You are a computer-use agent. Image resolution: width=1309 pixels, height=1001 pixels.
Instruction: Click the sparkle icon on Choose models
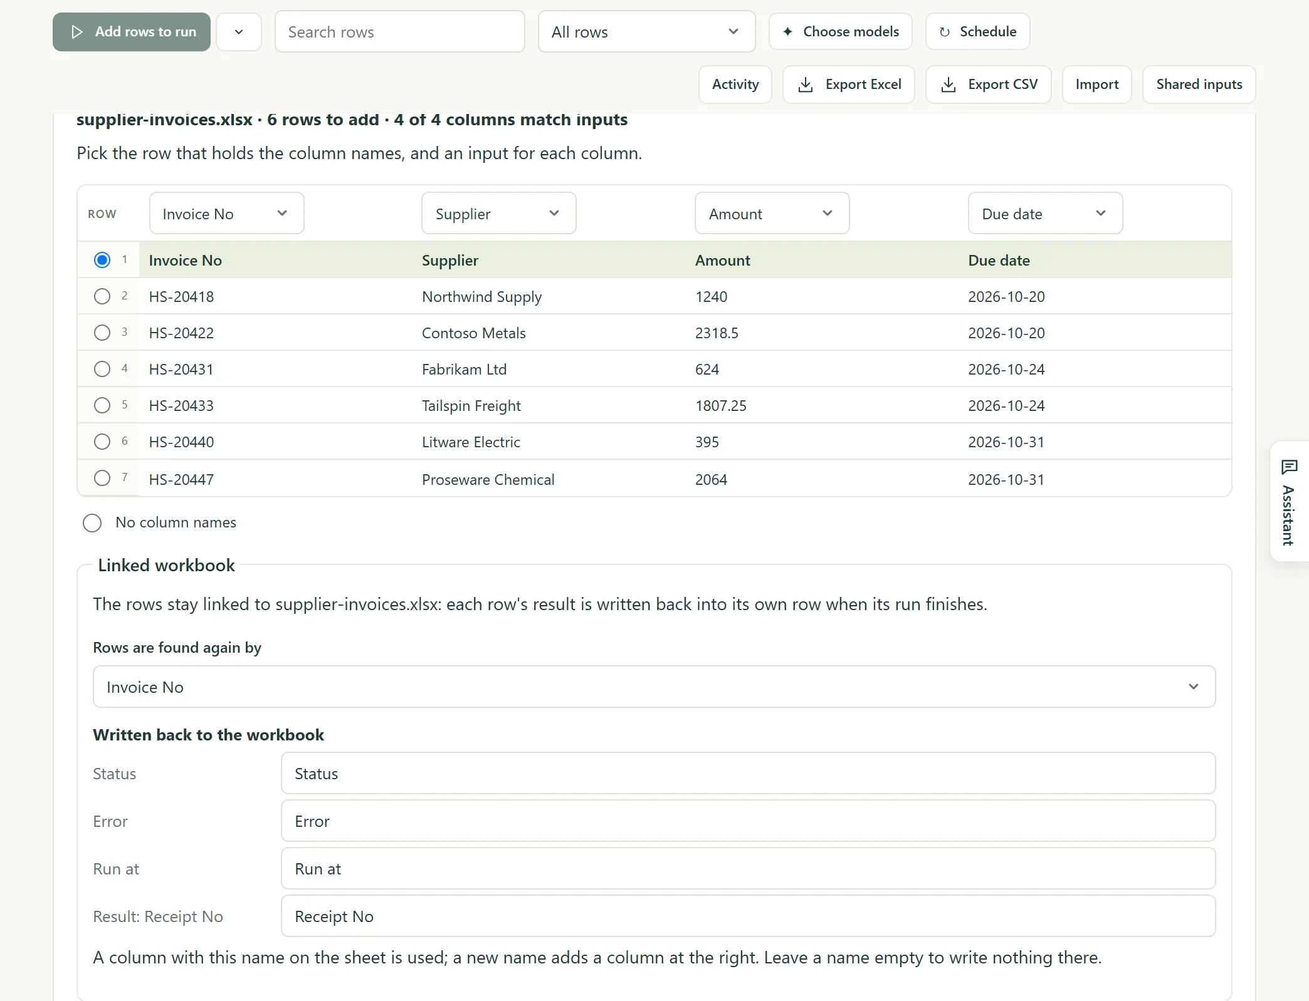787,31
